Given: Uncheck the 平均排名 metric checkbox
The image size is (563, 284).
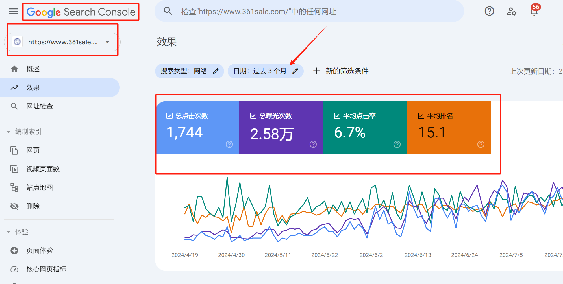Looking at the screenshot, I should pyautogui.click(x=421, y=115).
